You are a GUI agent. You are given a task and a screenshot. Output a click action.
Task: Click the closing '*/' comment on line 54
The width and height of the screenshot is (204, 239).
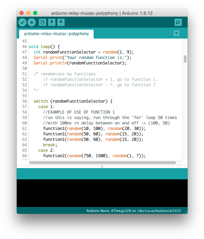click(36, 90)
